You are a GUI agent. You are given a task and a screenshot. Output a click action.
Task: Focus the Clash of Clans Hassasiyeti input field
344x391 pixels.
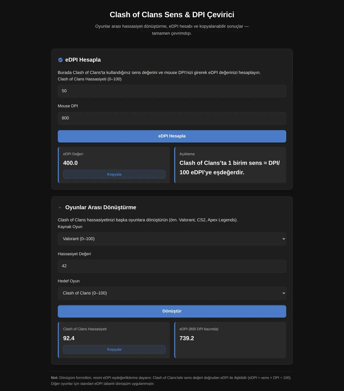tap(172, 91)
